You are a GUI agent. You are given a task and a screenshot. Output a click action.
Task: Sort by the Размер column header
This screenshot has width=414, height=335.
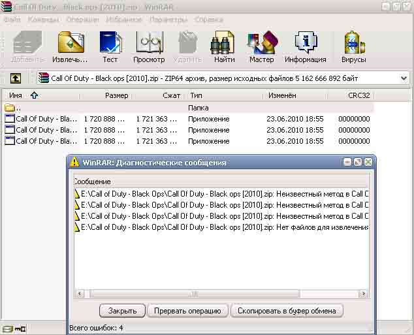point(106,95)
